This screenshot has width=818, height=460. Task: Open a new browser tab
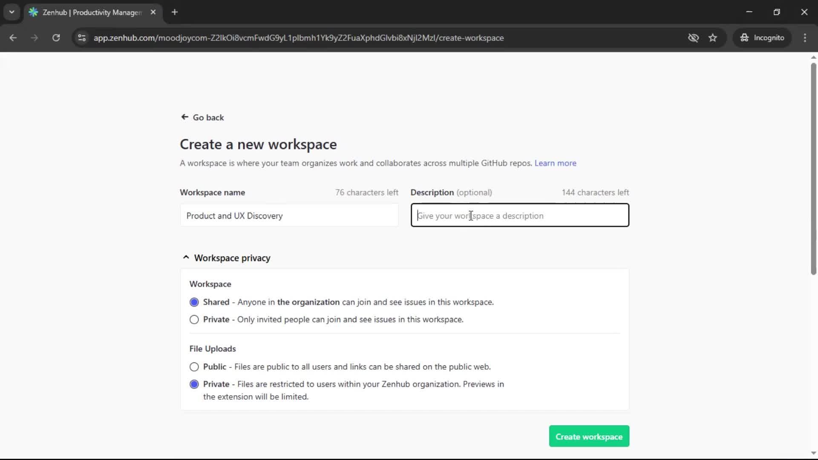175,12
